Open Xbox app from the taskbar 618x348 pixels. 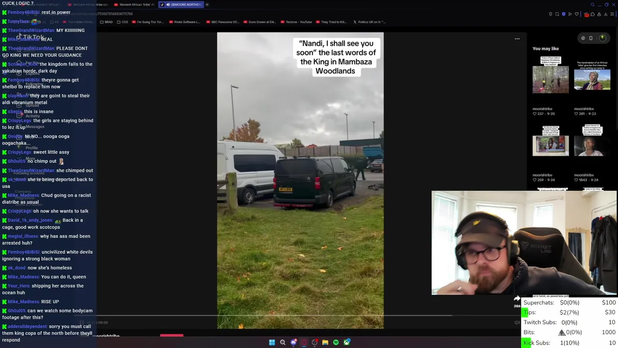[x=347, y=343]
